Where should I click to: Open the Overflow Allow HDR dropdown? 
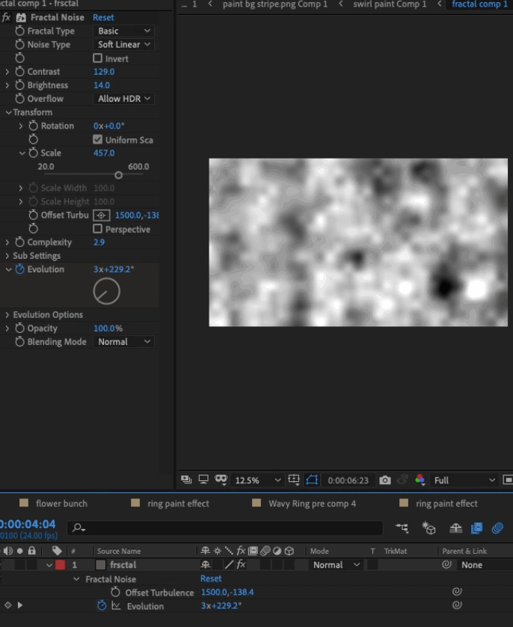tap(123, 98)
